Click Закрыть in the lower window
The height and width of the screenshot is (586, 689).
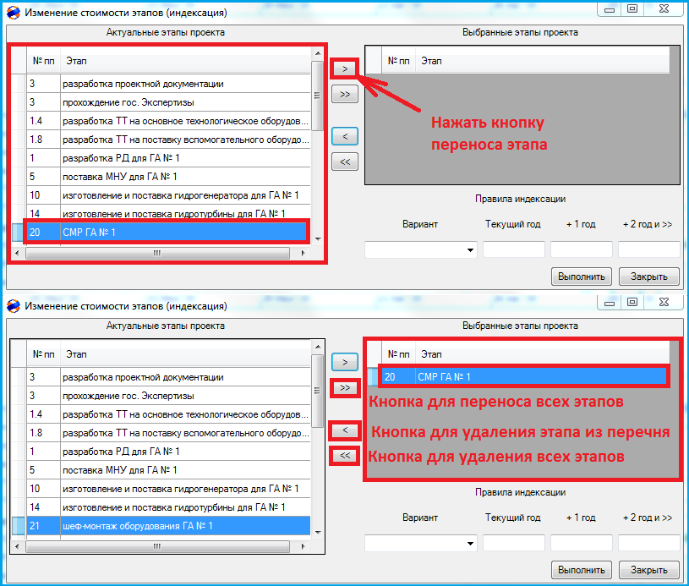pyautogui.click(x=649, y=570)
